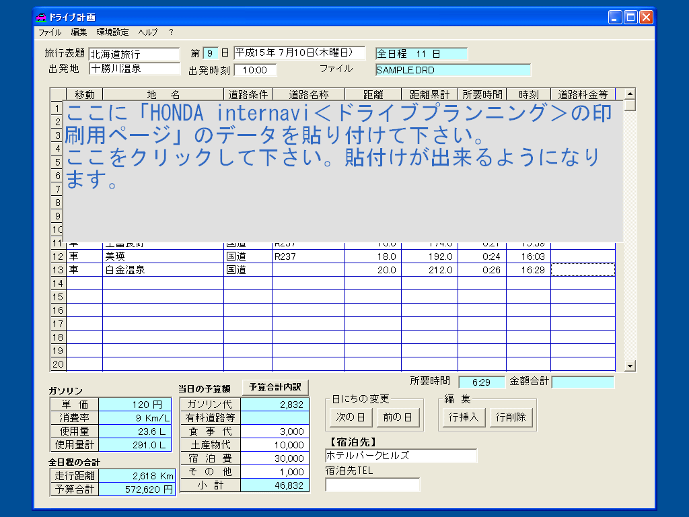Click the empty 有料道路等 value cell

point(275,417)
